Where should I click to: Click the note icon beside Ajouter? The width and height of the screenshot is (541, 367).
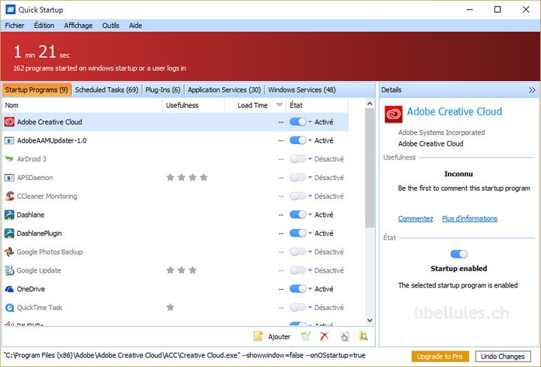(258, 336)
